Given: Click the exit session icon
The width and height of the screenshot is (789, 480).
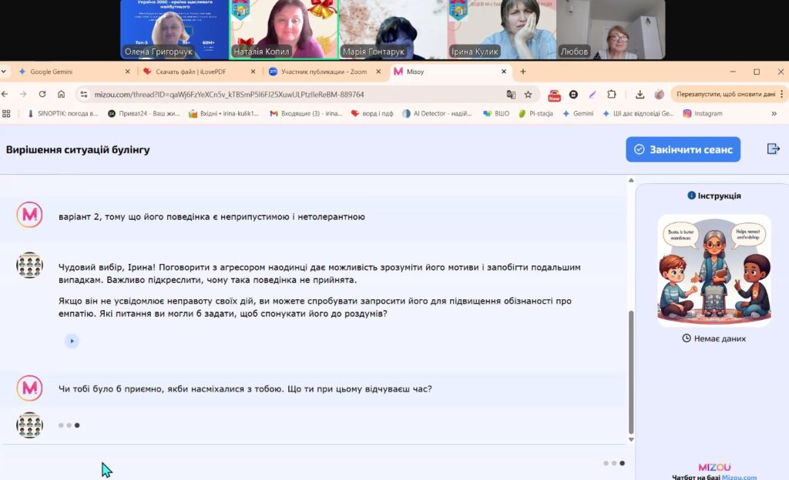Looking at the screenshot, I should click(773, 148).
